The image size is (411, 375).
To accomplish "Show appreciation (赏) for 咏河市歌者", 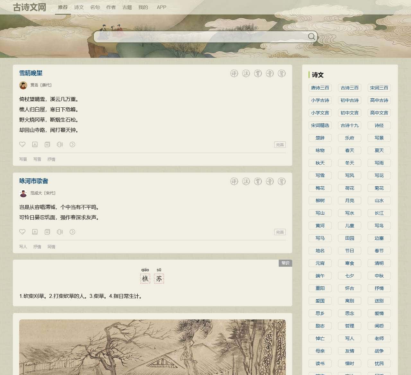I will [258, 182].
